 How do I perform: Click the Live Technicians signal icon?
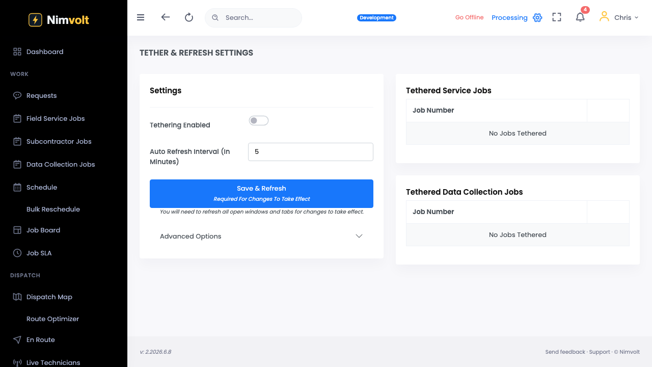point(17,362)
